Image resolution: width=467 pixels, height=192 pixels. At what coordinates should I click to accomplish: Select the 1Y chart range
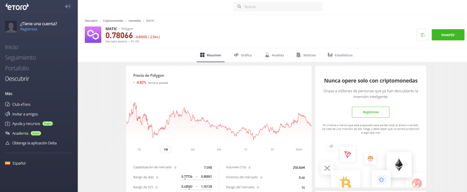pos(246,150)
